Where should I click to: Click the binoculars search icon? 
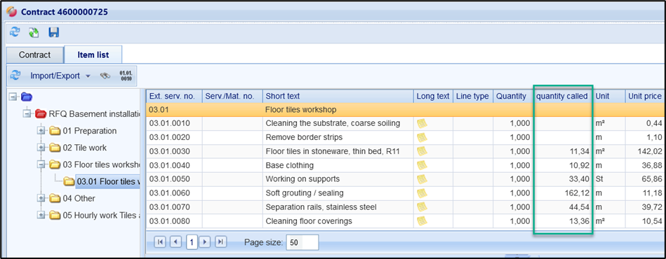click(105, 76)
